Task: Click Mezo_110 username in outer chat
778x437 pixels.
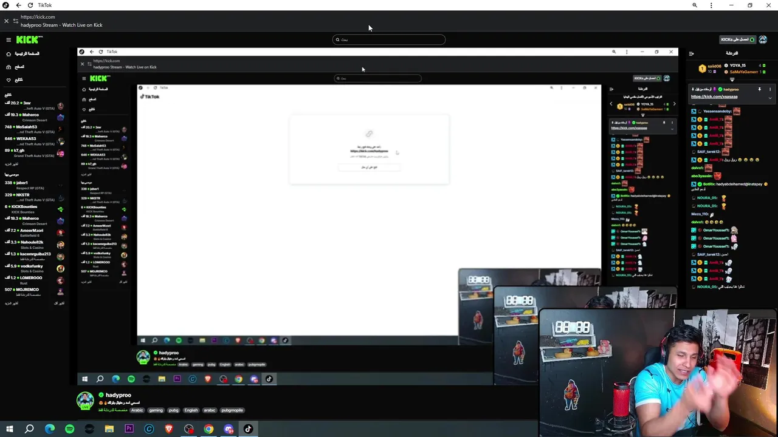Action: tap(700, 214)
